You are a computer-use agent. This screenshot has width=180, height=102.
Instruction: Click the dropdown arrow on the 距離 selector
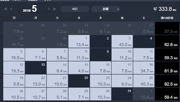pyautogui.click(x=118, y=9)
